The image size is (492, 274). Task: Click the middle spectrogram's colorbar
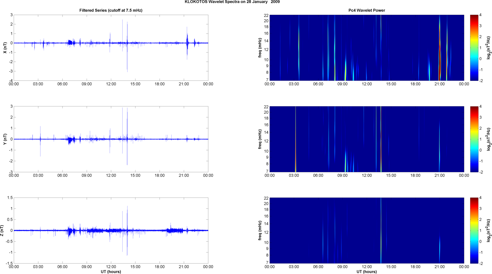[x=474, y=139]
